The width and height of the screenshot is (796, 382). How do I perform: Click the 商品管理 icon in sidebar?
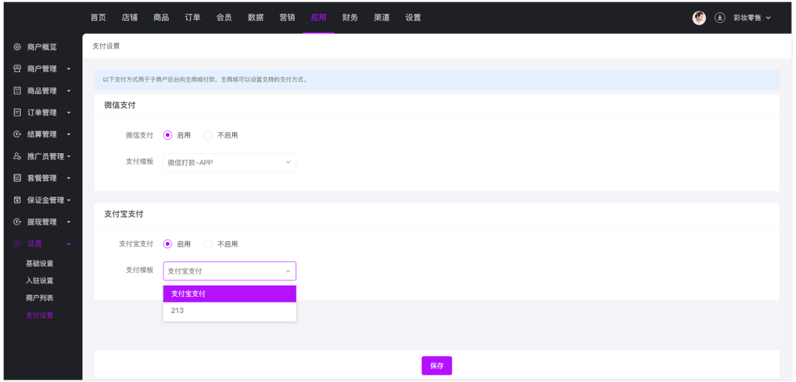click(x=17, y=91)
